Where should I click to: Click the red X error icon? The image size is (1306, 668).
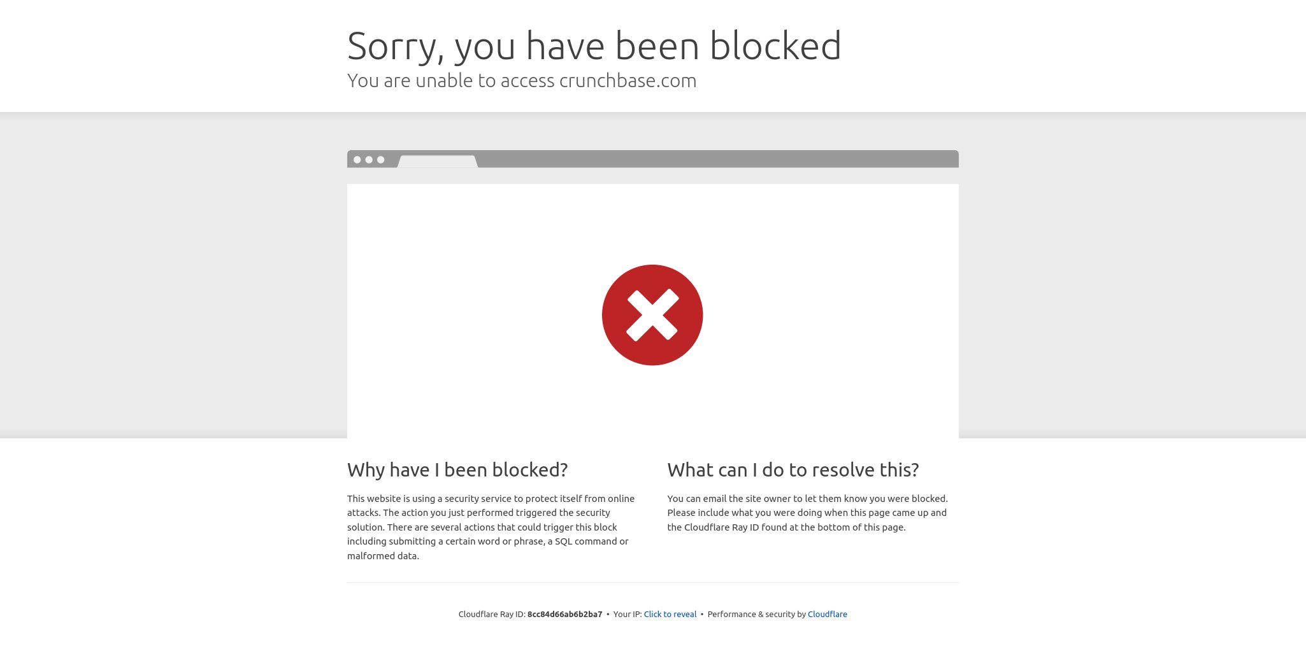point(652,315)
